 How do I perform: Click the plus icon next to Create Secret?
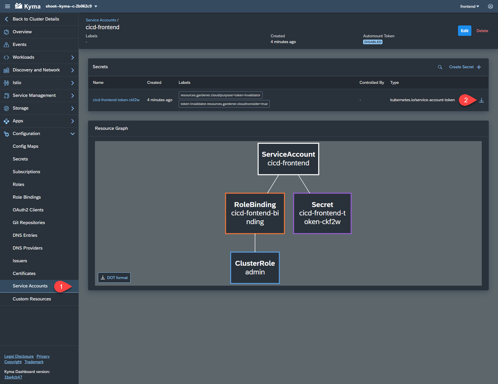click(x=479, y=67)
